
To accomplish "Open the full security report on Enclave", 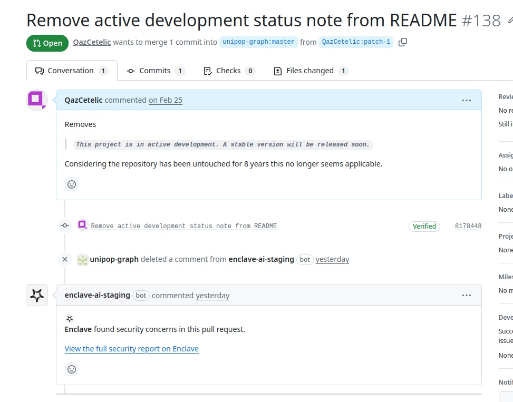I will tap(131, 349).
